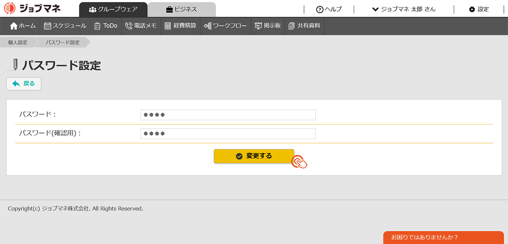Click the 戻る back button
Screen dimensions: 508x244
point(24,84)
